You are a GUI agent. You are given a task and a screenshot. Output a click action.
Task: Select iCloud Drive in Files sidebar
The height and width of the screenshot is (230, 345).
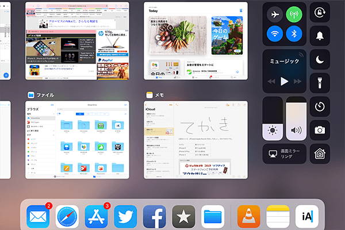coord(41,118)
